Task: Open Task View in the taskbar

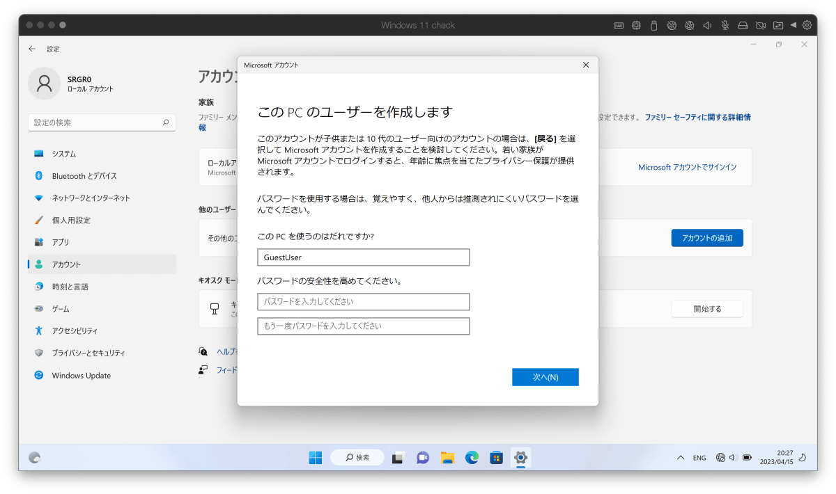Action: pos(398,458)
